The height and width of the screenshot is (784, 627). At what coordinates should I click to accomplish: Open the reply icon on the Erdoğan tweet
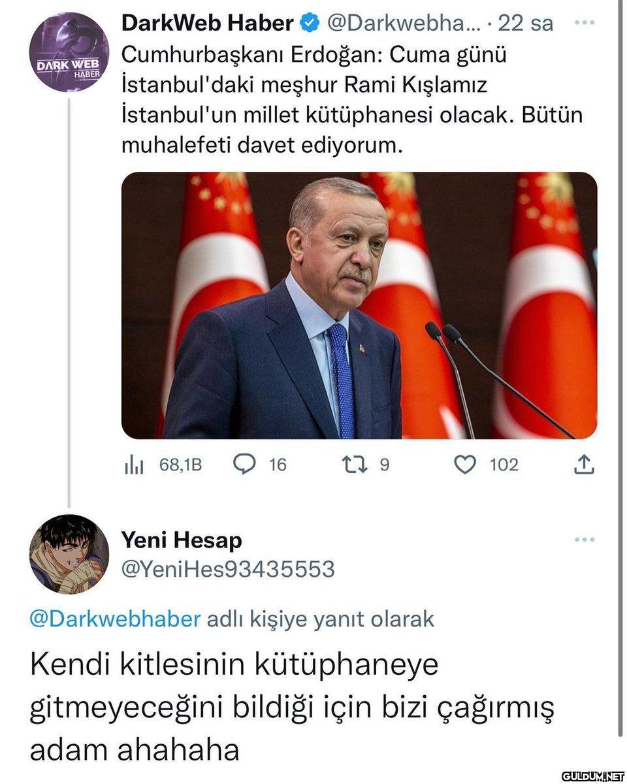[x=244, y=465]
